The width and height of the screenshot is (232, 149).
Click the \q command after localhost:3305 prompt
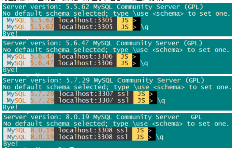coord(145,27)
